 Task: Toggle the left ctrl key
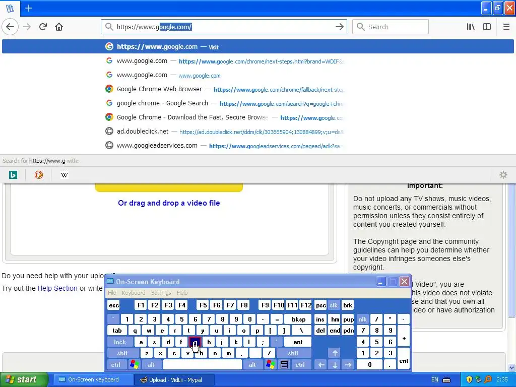point(115,365)
